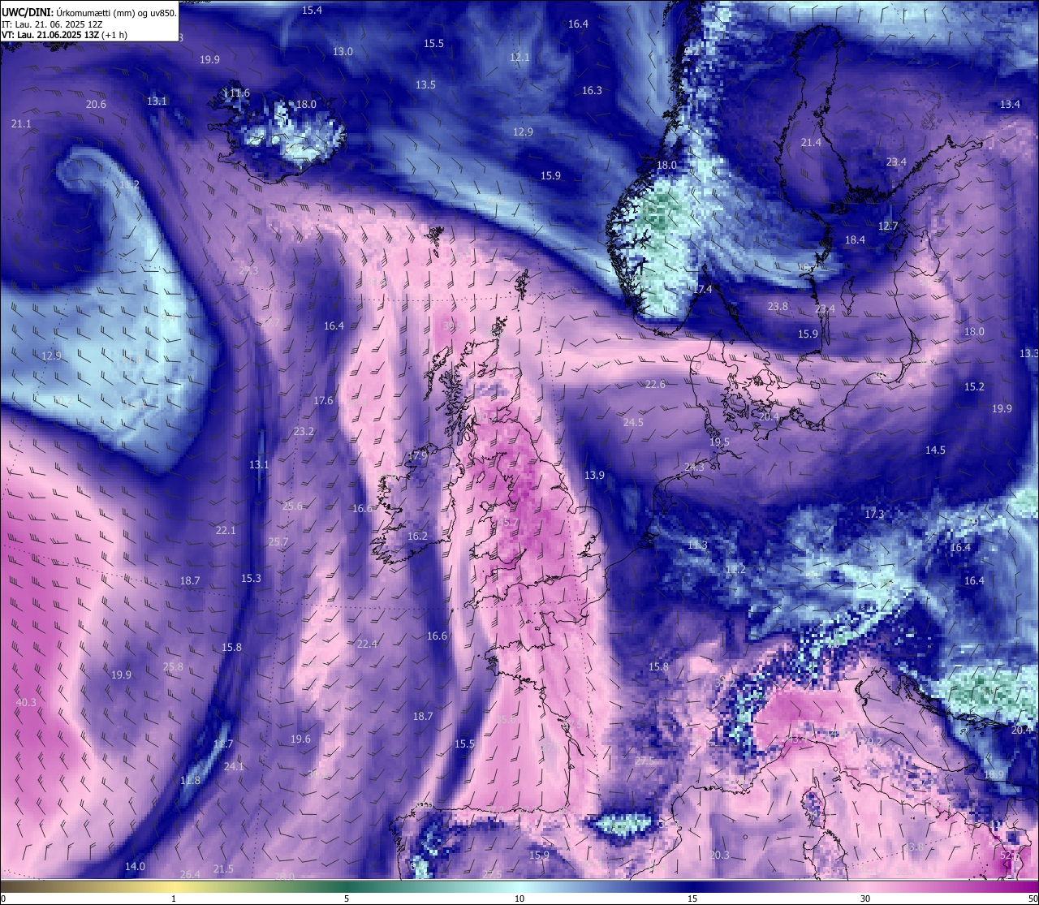
Task: Click the 17.9 value label
Action: coord(417,456)
